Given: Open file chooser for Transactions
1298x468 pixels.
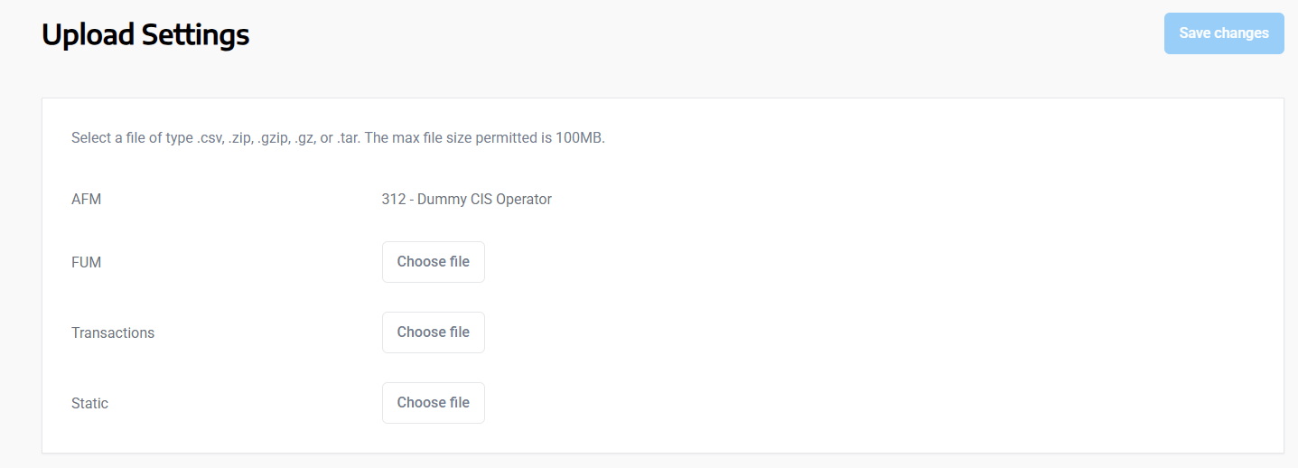Looking at the screenshot, I should click(x=433, y=332).
